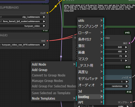
Task: Toggle the collapse dot on the #45 node
Action: pos(75,38)
